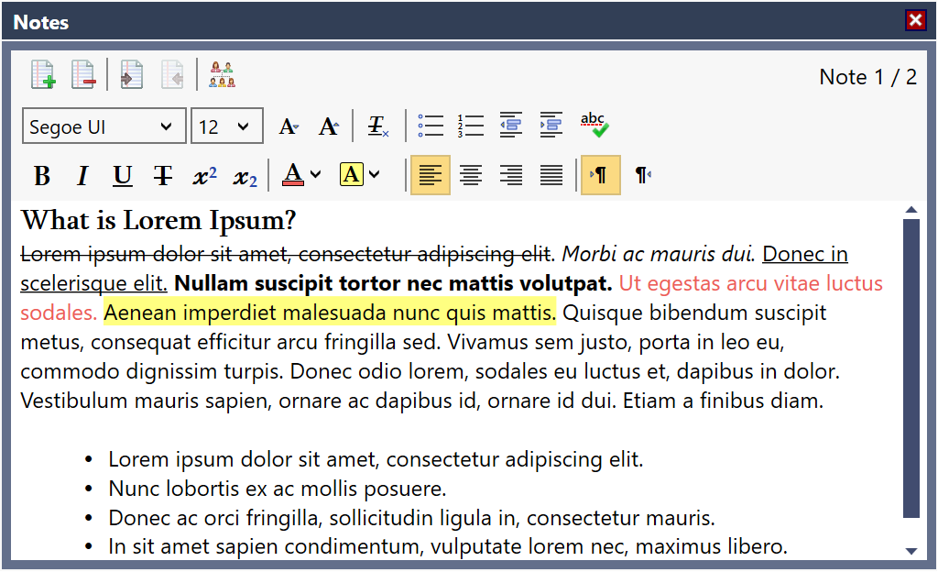The width and height of the screenshot is (938, 572).
Task: Toggle bold formatting
Action: pos(41,174)
